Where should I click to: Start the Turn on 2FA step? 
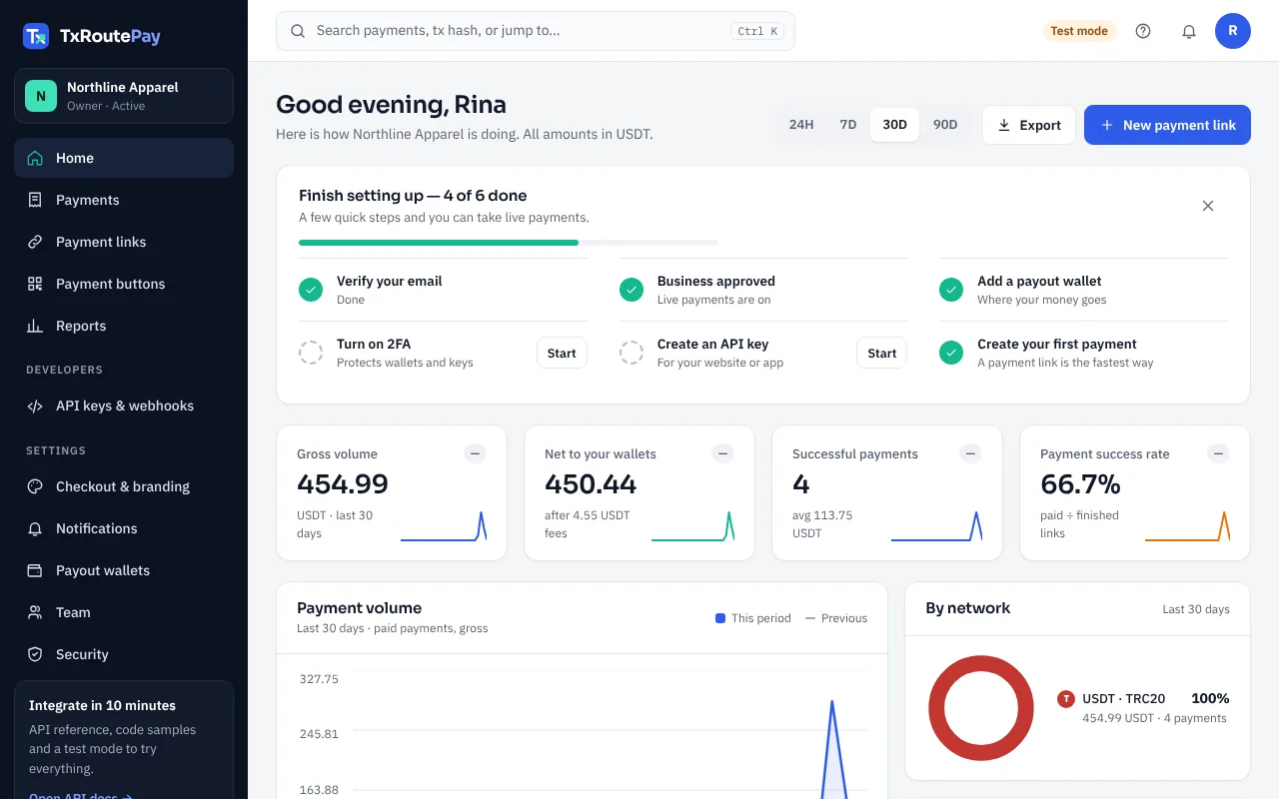562,353
